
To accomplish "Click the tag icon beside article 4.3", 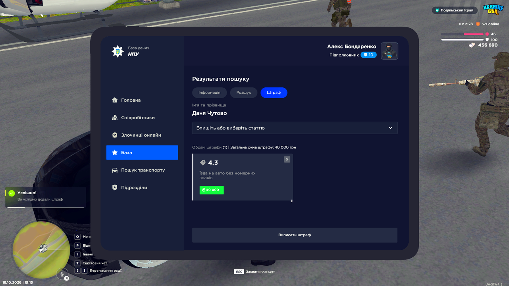I will click(x=203, y=163).
